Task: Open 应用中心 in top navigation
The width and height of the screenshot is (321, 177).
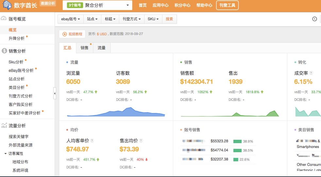Action: (160, 5)
